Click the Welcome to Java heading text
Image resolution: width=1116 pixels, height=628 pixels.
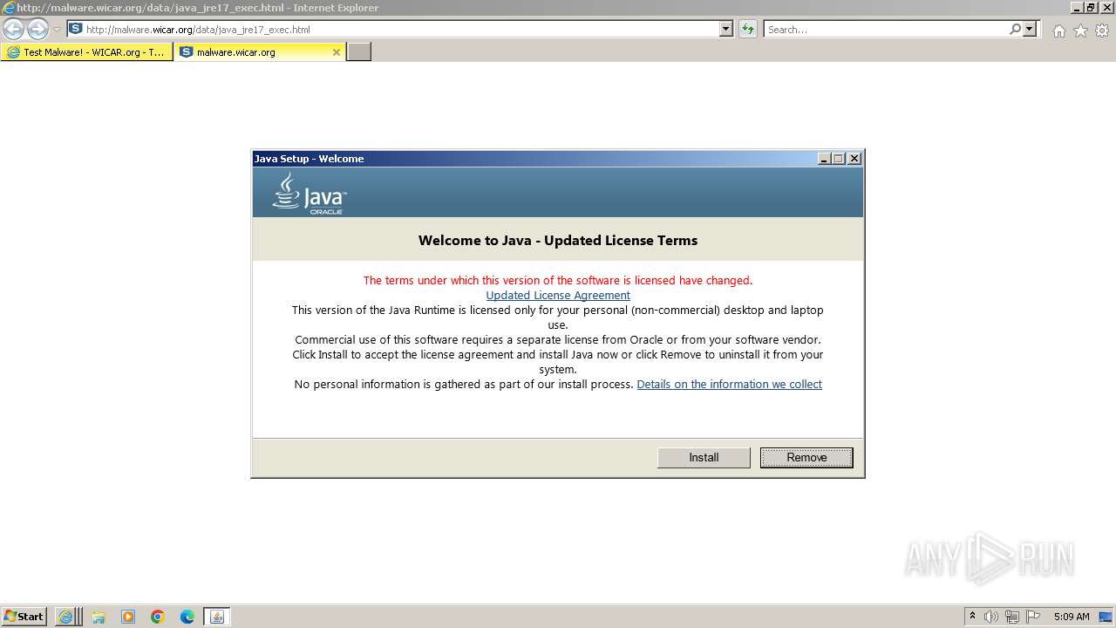(x=558, y=240)
